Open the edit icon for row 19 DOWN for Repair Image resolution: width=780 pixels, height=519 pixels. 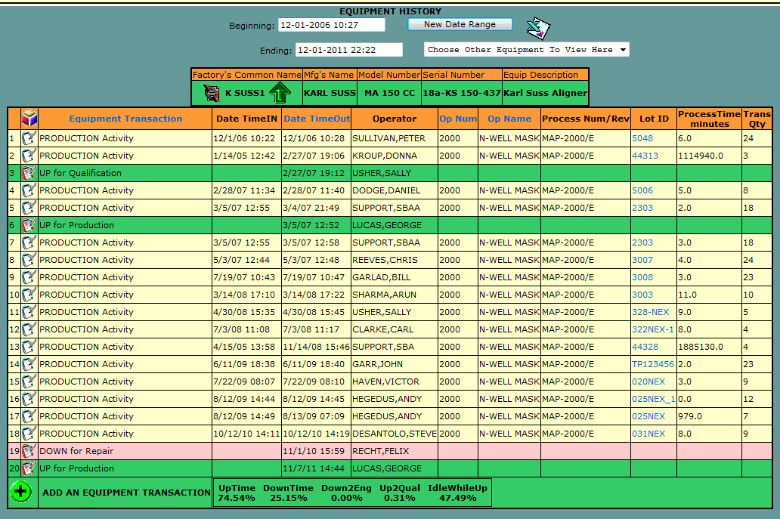(29, 451)
